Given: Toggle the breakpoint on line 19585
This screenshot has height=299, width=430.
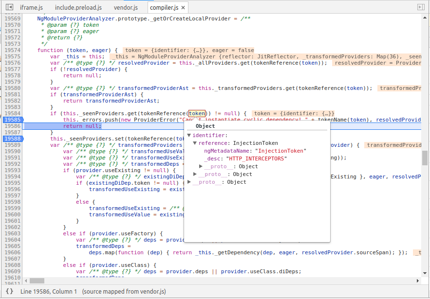Looking at the screenshot, I should click(13, 120).
